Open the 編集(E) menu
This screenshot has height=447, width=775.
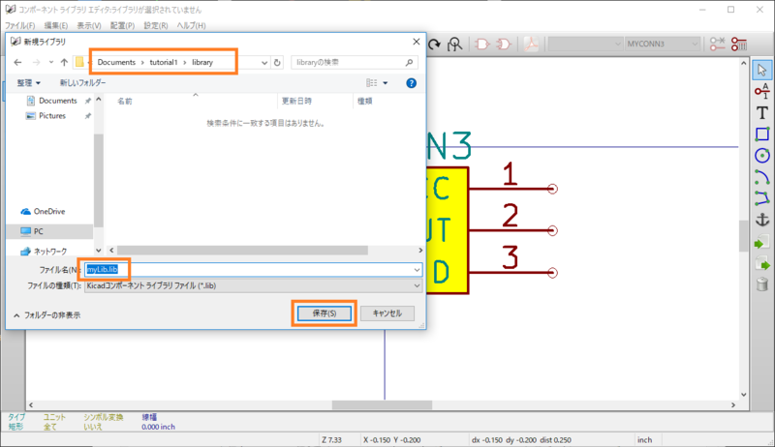click(56, 25)
